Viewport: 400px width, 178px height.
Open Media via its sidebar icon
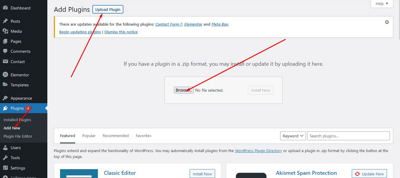5,31
